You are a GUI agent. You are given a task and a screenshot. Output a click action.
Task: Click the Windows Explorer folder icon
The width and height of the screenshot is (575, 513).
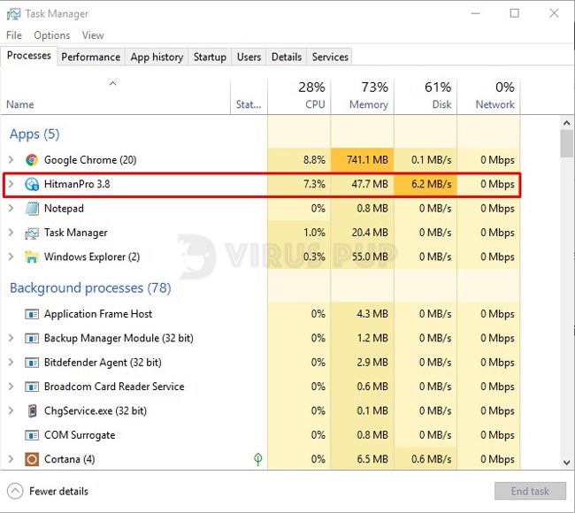[x=32, y=257]
